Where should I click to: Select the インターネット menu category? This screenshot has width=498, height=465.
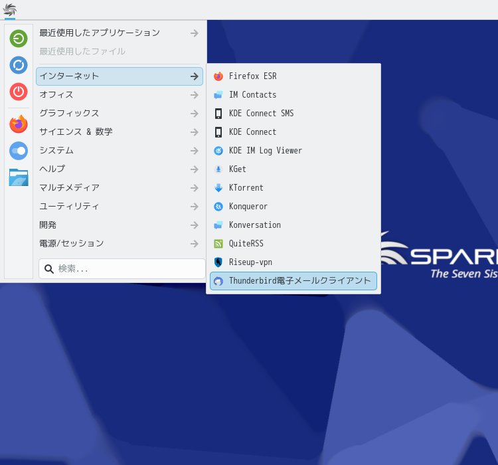tap(120, 76)
